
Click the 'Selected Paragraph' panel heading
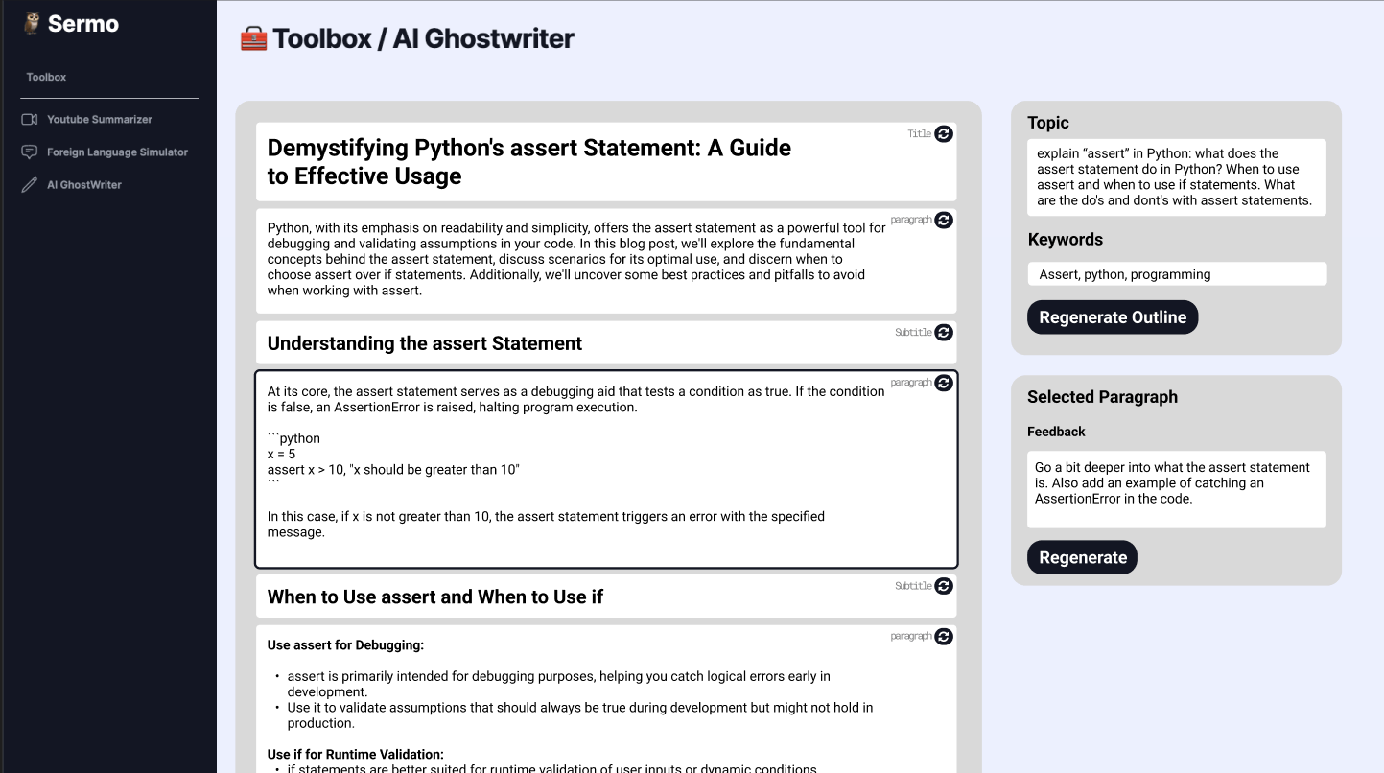[x=1102, y=397]
